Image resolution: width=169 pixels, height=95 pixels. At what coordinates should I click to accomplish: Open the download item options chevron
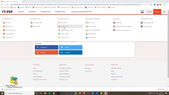click(18, 89)
